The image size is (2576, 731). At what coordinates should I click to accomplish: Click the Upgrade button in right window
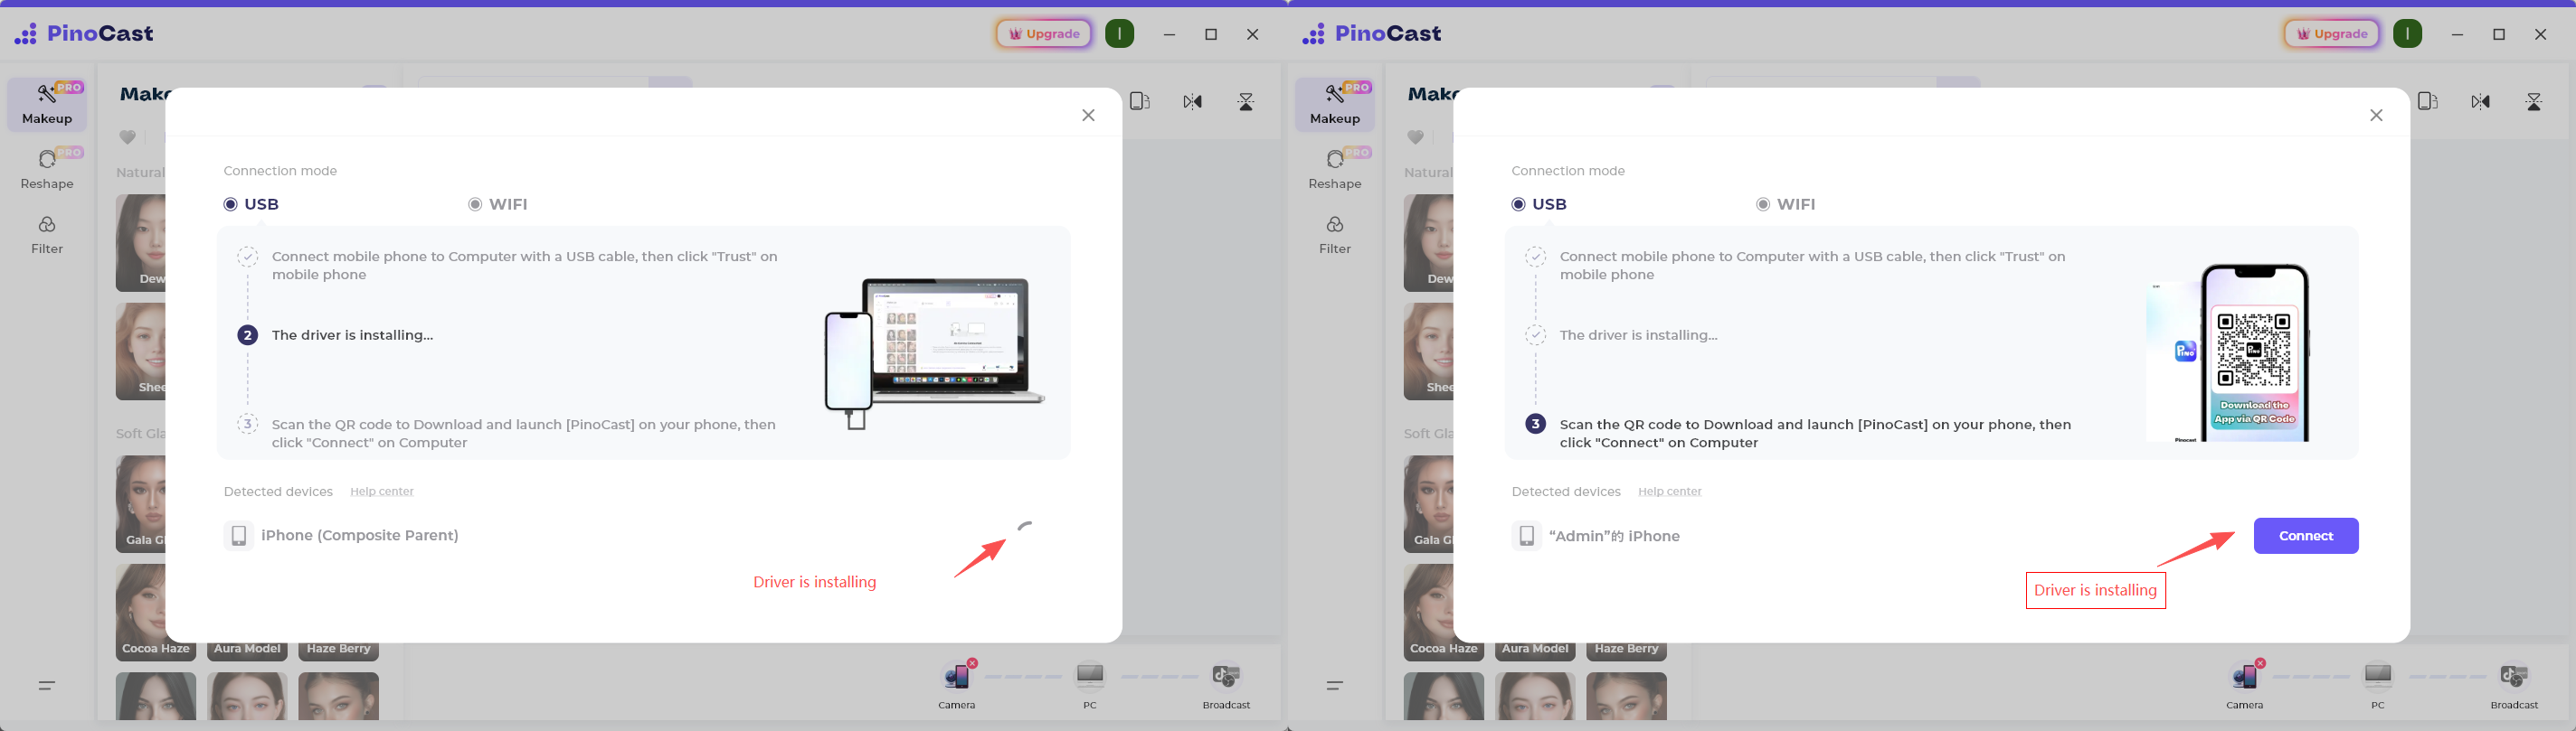point(2332,34)
